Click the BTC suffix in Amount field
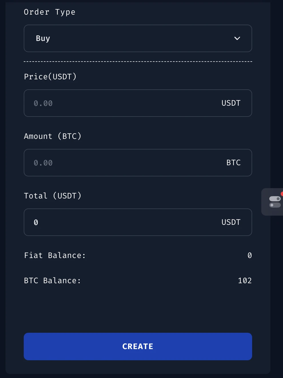 pos(233,163)
